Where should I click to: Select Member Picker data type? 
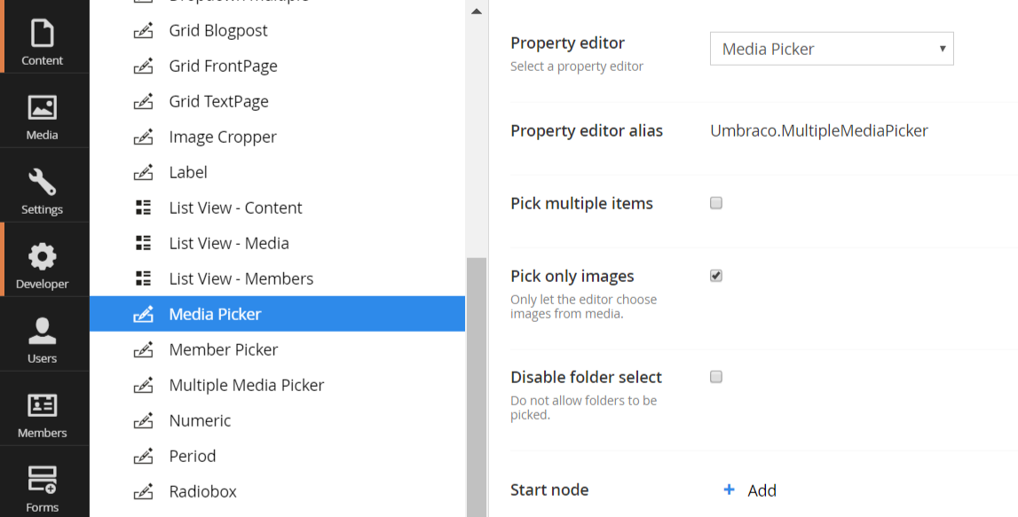224,349
